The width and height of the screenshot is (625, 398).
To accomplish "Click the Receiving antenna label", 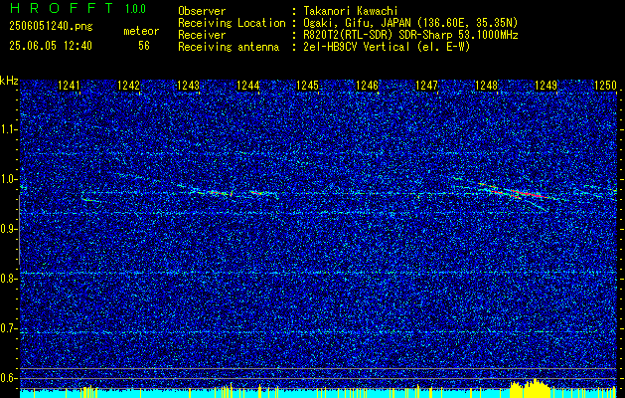I will (x=229, y=47).
